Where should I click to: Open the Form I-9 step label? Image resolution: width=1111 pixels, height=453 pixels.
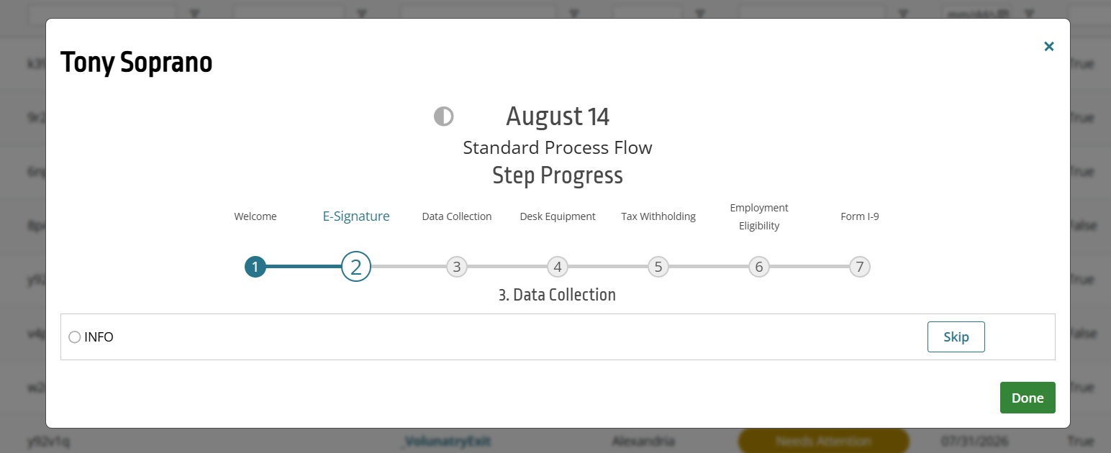coord(860,216)
